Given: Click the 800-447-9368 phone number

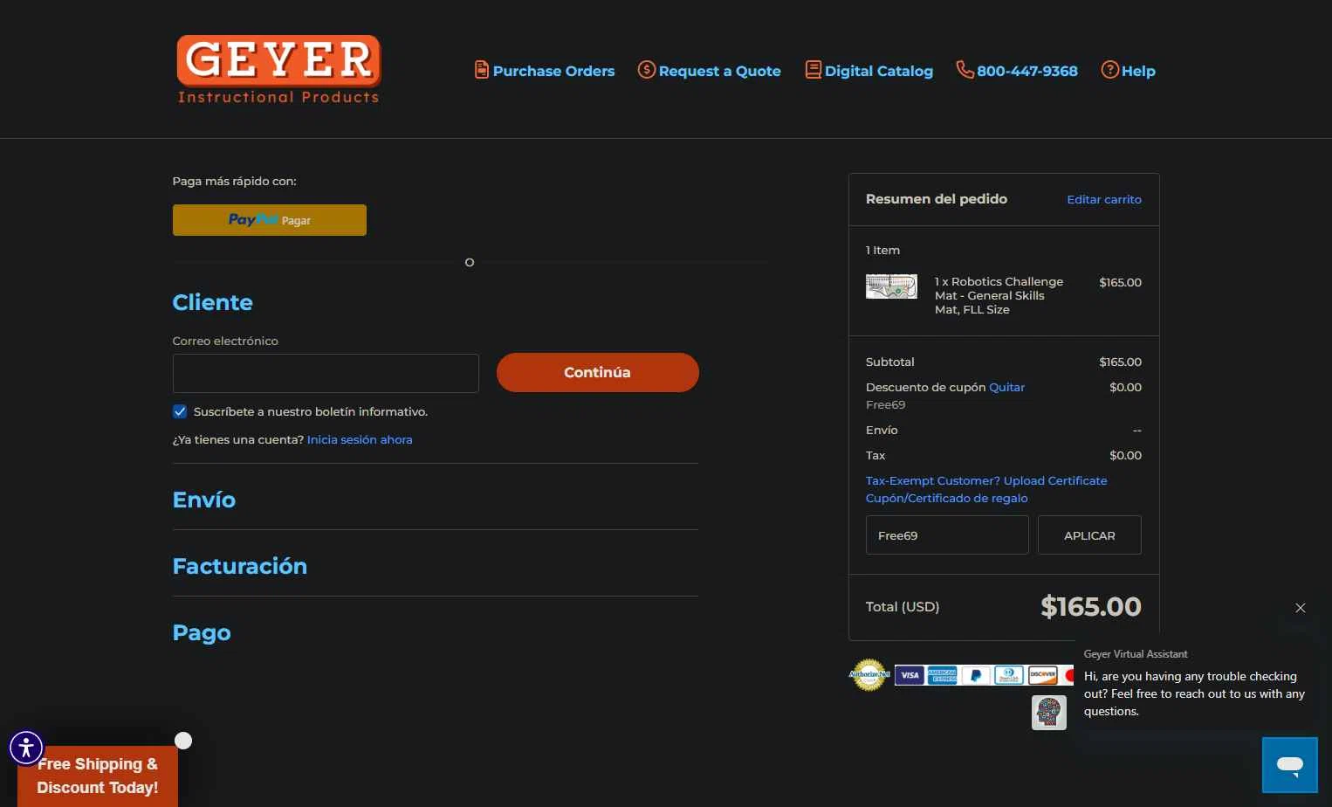Looking at the screenshot, I should click(x=1026, y=71).
